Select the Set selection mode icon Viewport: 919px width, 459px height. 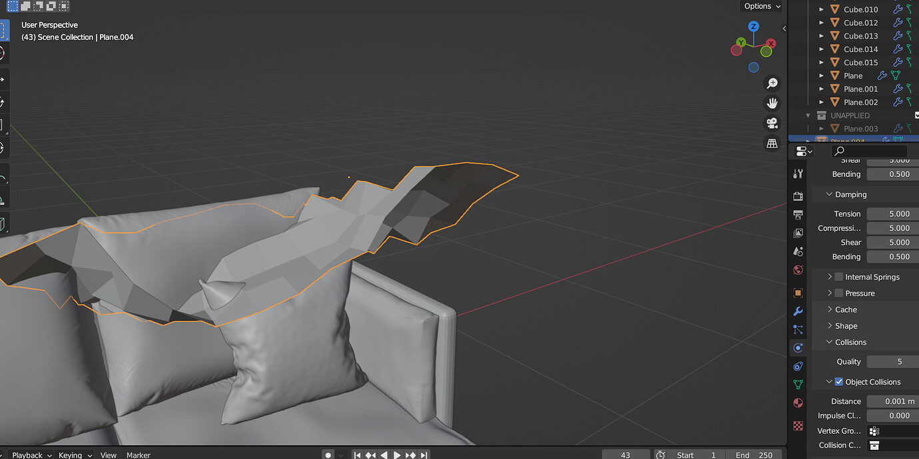click(x=12, y=6)
